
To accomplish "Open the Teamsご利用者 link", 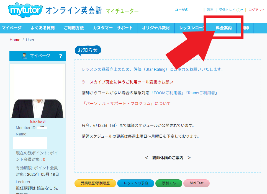I will (201, 93).
